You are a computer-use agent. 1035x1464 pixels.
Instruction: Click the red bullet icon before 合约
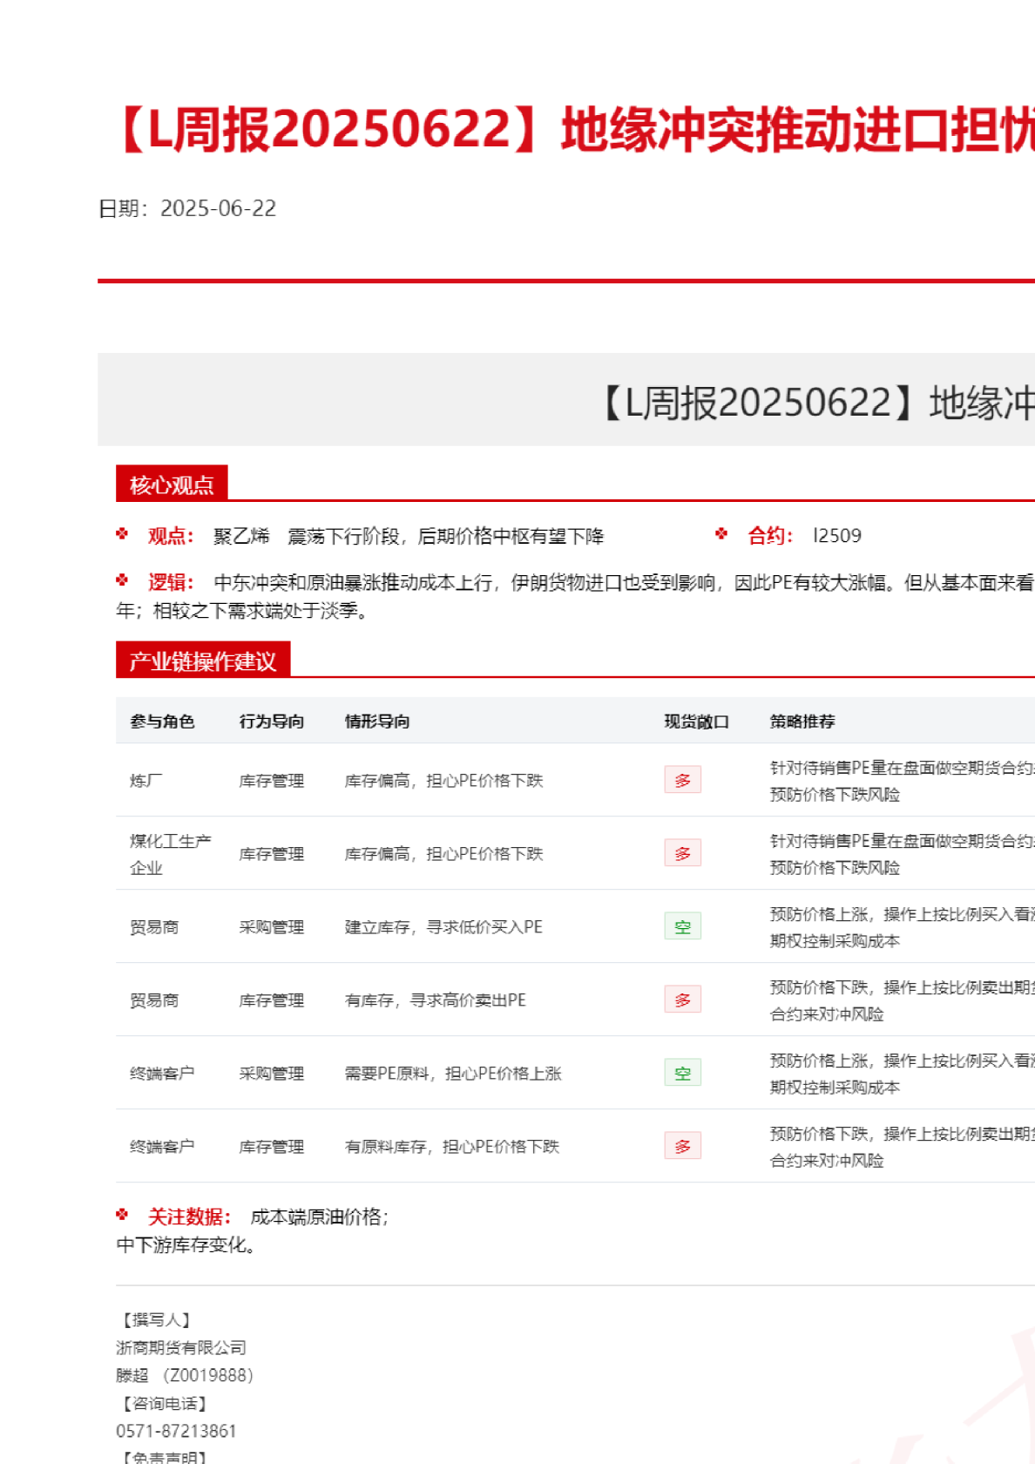click(721, 534)
